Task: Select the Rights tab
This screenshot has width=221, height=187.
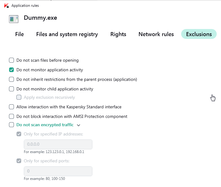Action: pos(118,34)
